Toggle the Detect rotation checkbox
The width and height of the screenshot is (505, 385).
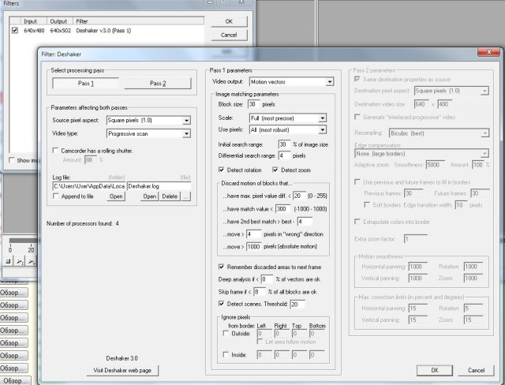point(220,170)
